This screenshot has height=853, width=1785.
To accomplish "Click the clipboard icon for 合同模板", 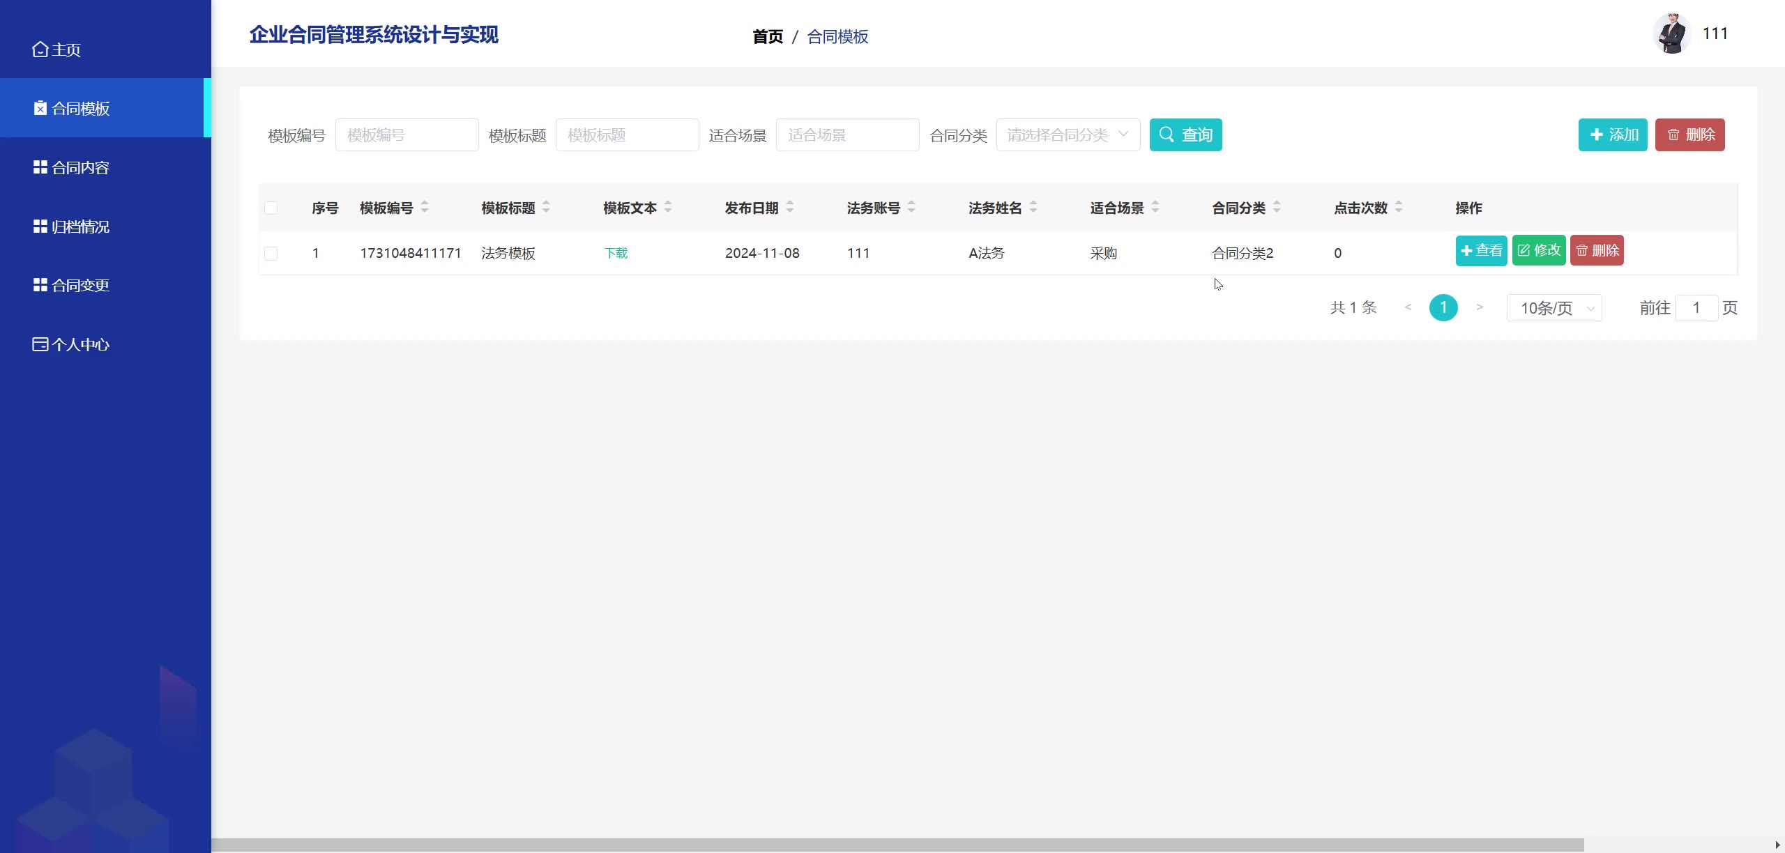I will point(40,108).
